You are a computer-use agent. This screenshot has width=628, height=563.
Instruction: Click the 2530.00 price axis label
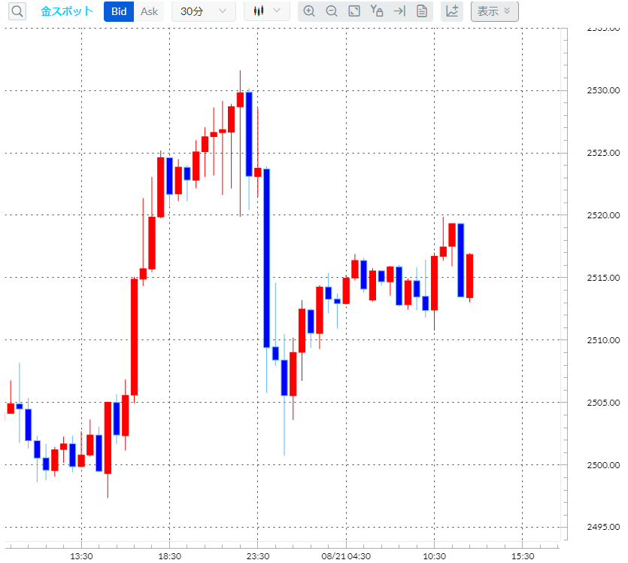click(x=603, y=90)
